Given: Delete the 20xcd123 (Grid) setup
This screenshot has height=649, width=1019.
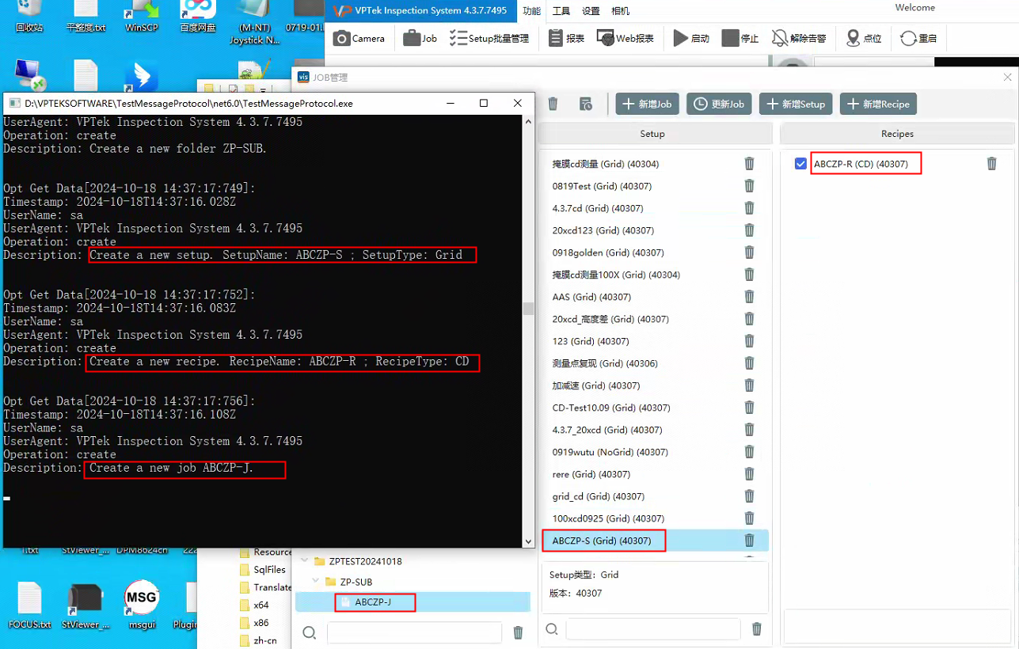Looking at the screenshot, I should click(x=749, y=230).
